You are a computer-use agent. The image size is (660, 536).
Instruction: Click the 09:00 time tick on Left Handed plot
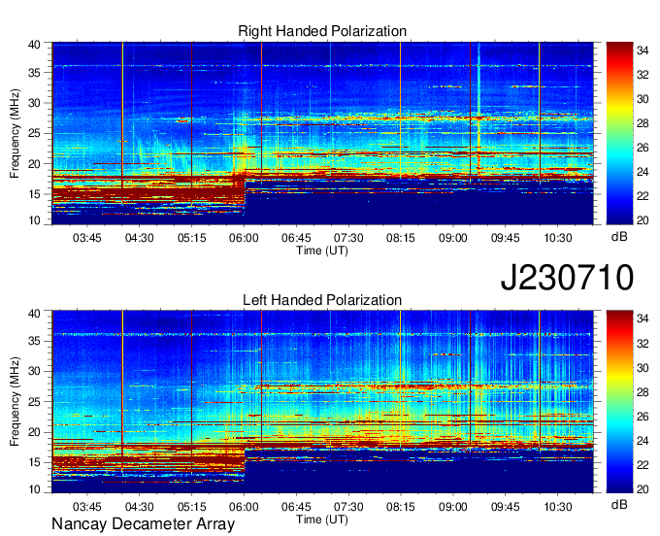click(453, 507)
